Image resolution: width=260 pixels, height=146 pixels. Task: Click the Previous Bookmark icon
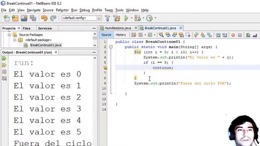click(196, 35)
